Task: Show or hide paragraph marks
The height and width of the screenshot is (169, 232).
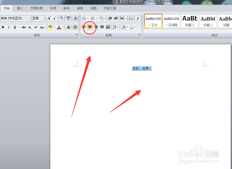Action: click(x=138, y=19)
